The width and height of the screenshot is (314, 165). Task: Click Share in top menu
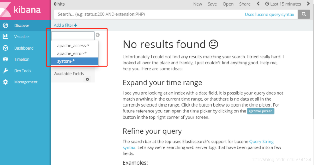245,4
